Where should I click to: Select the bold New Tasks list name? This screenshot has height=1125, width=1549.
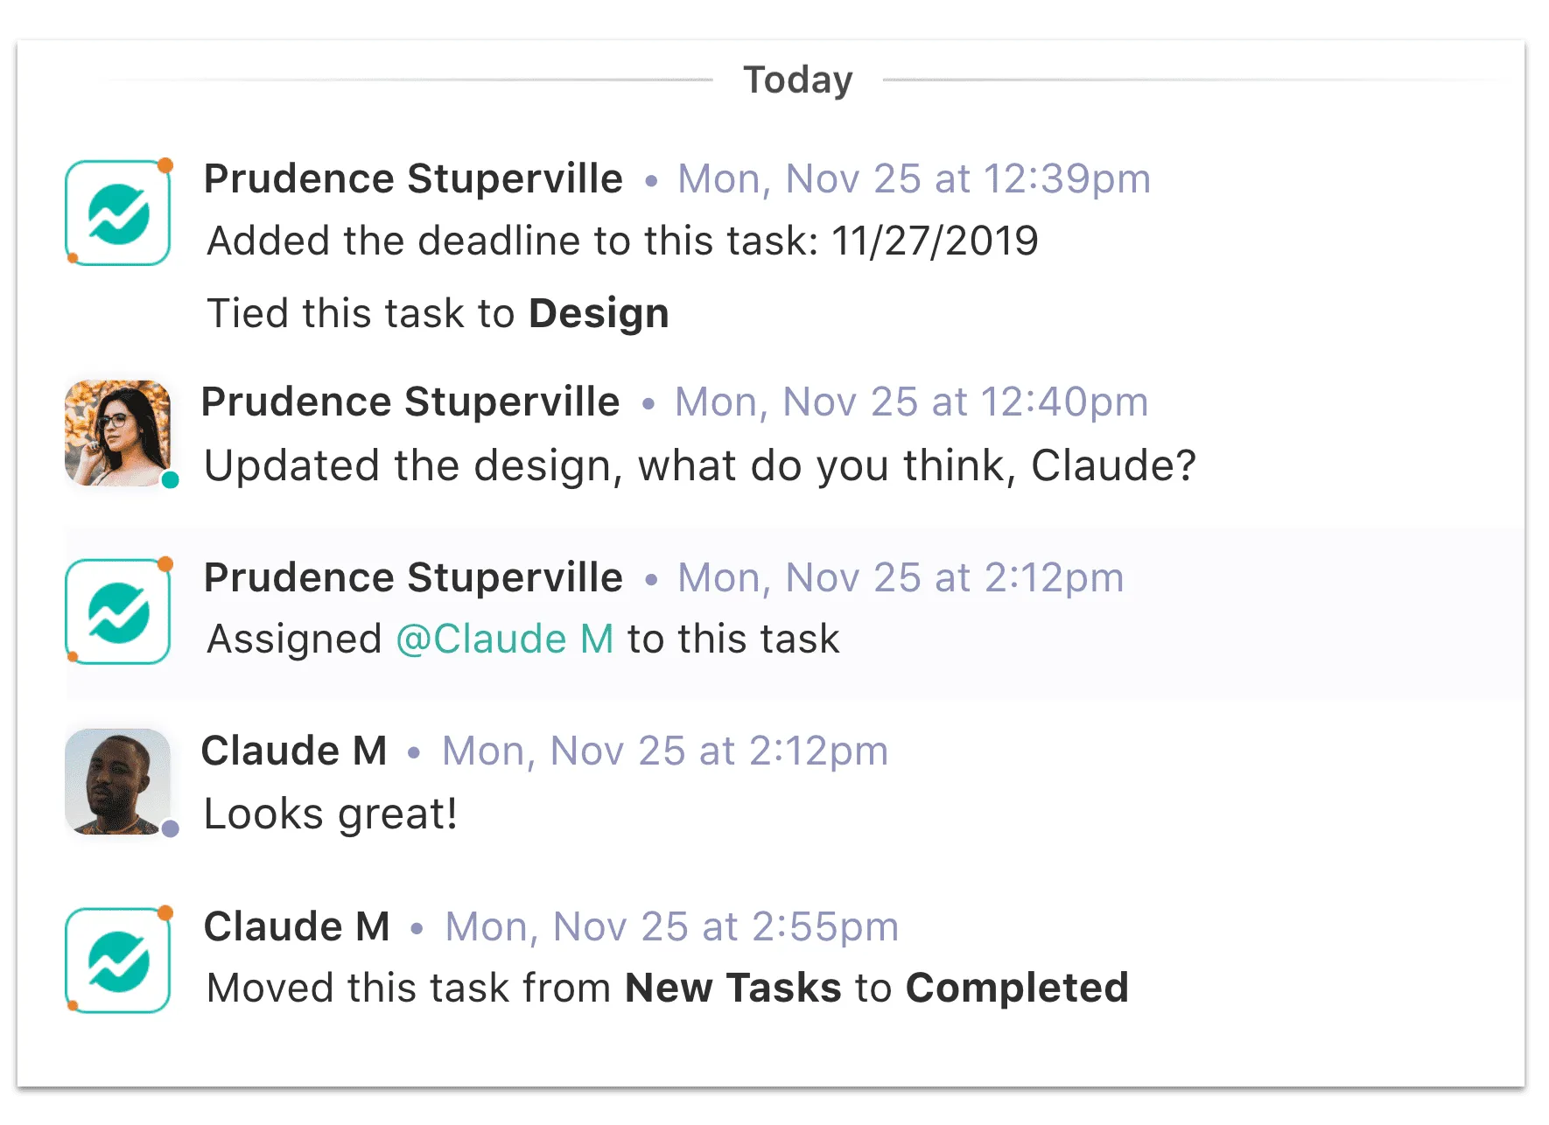pyautogui.click(x=732, y=988)
